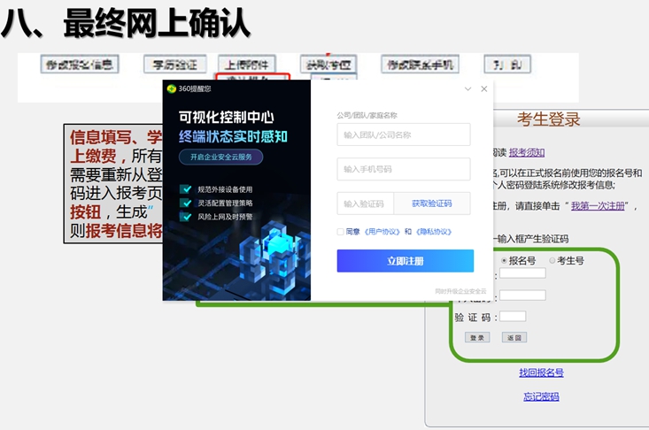Click the 修改联系手机 button on the slide
Viewport: 649px width, 430px height.
[420, 65]
